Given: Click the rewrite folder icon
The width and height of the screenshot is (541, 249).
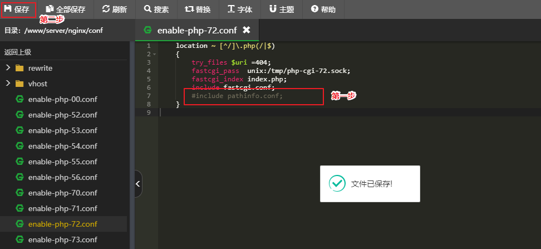Looking at the screenshot, I should click(x=19, y=68).
